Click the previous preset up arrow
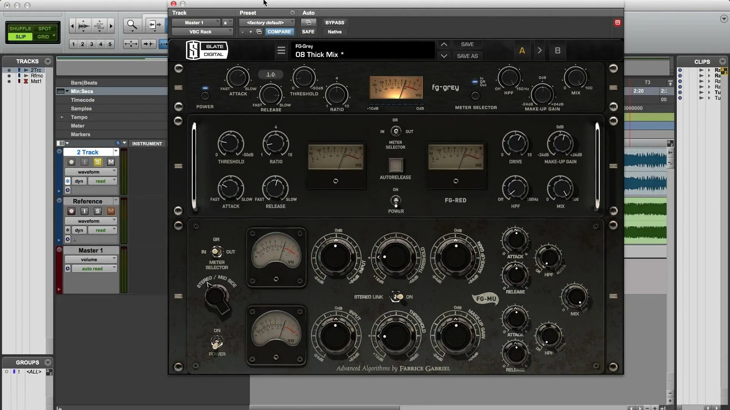 click(444, 44)
